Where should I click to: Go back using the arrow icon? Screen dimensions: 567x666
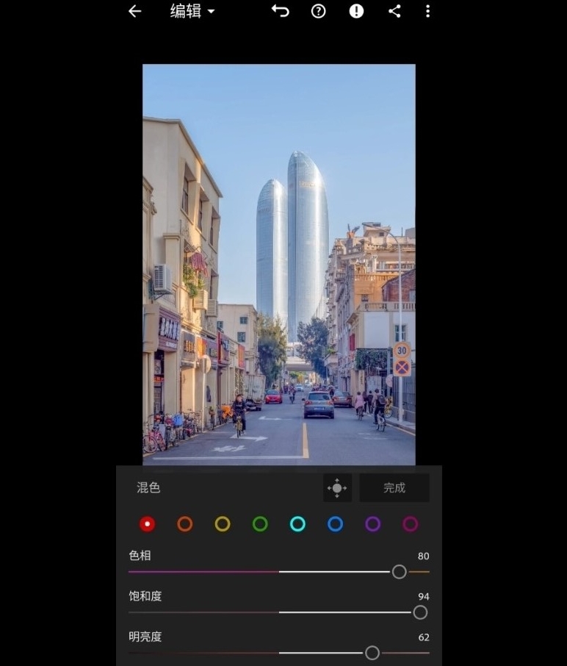tap(134, 11)
